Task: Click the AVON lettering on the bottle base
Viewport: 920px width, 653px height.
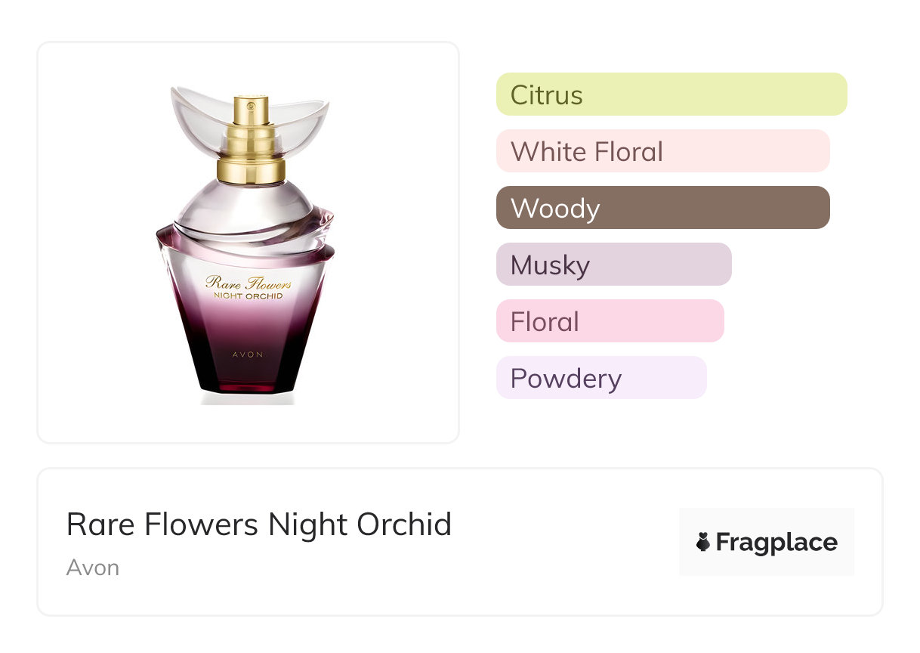Action: coord(249,353)
